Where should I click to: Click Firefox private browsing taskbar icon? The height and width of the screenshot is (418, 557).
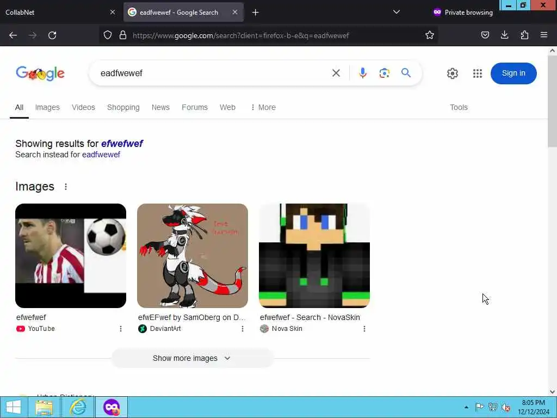click(112, 407)
